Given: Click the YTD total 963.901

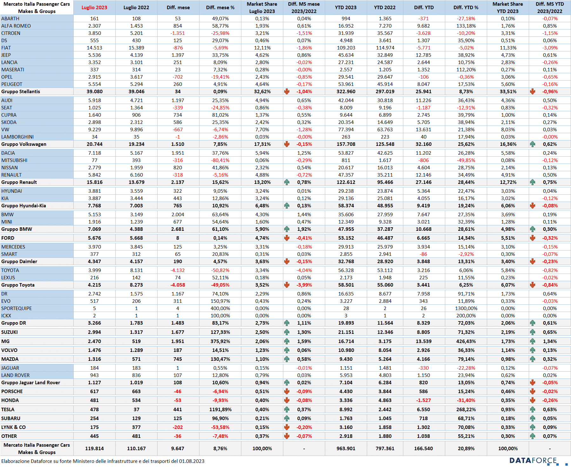Looking at the screenshot, I should coord(346,449).
